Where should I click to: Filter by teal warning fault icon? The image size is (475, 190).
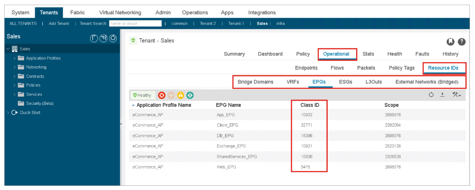point(190,95)
